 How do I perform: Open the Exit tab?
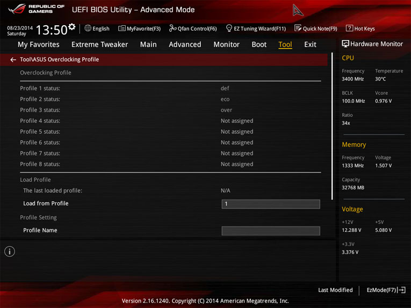(x=310, y=45)
